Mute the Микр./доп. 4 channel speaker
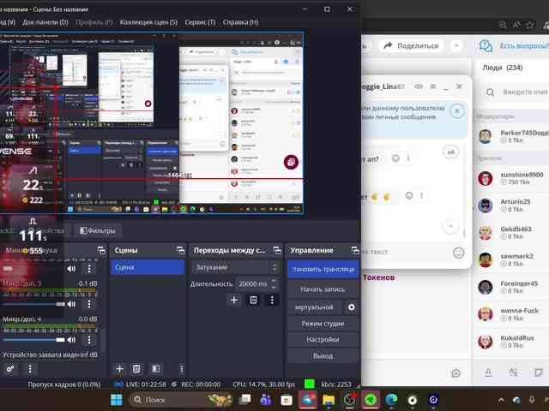The height and width of the screenshot is (411, 549). [71, 340]
